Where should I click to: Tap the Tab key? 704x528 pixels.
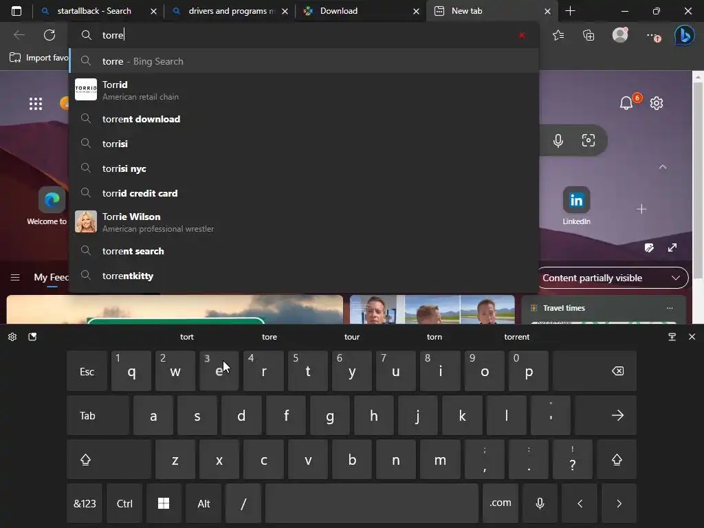pos(98,416)
